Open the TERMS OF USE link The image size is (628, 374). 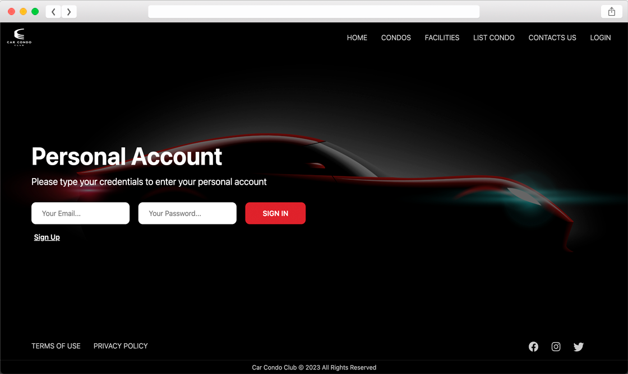56,346
